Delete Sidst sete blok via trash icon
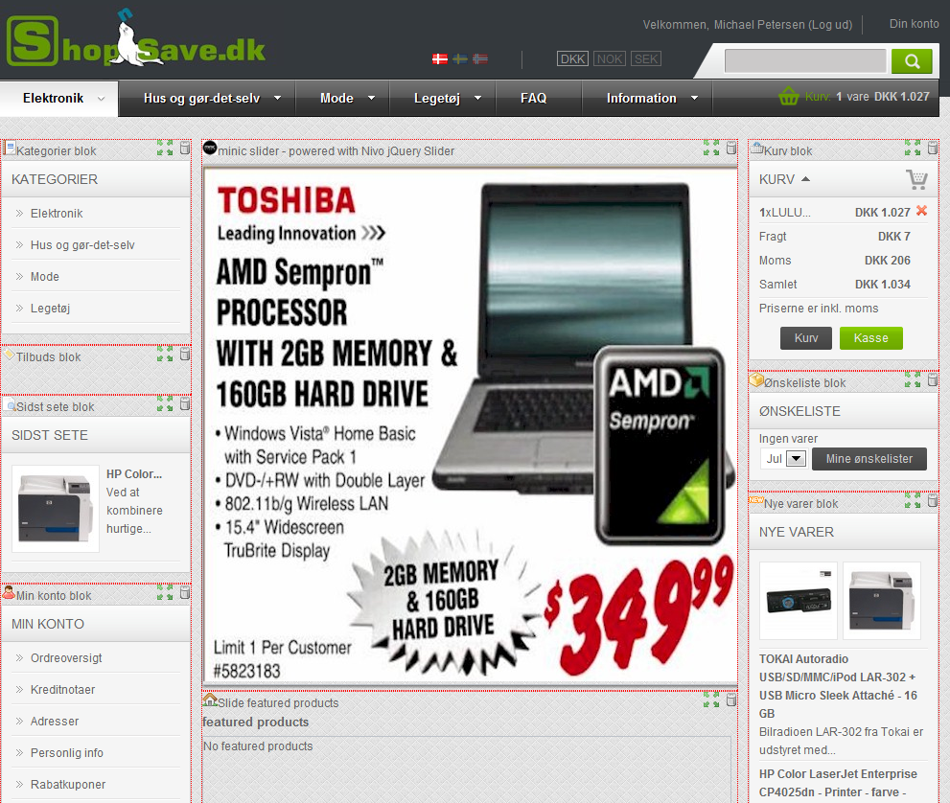Viewport: 950px width, 803px height. pyautogui.click(x=185, y=403)
